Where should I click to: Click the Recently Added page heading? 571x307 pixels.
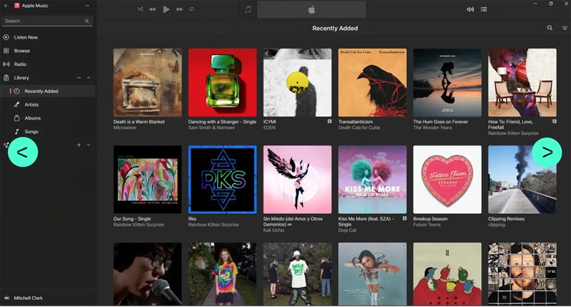(x=335, y=28)
